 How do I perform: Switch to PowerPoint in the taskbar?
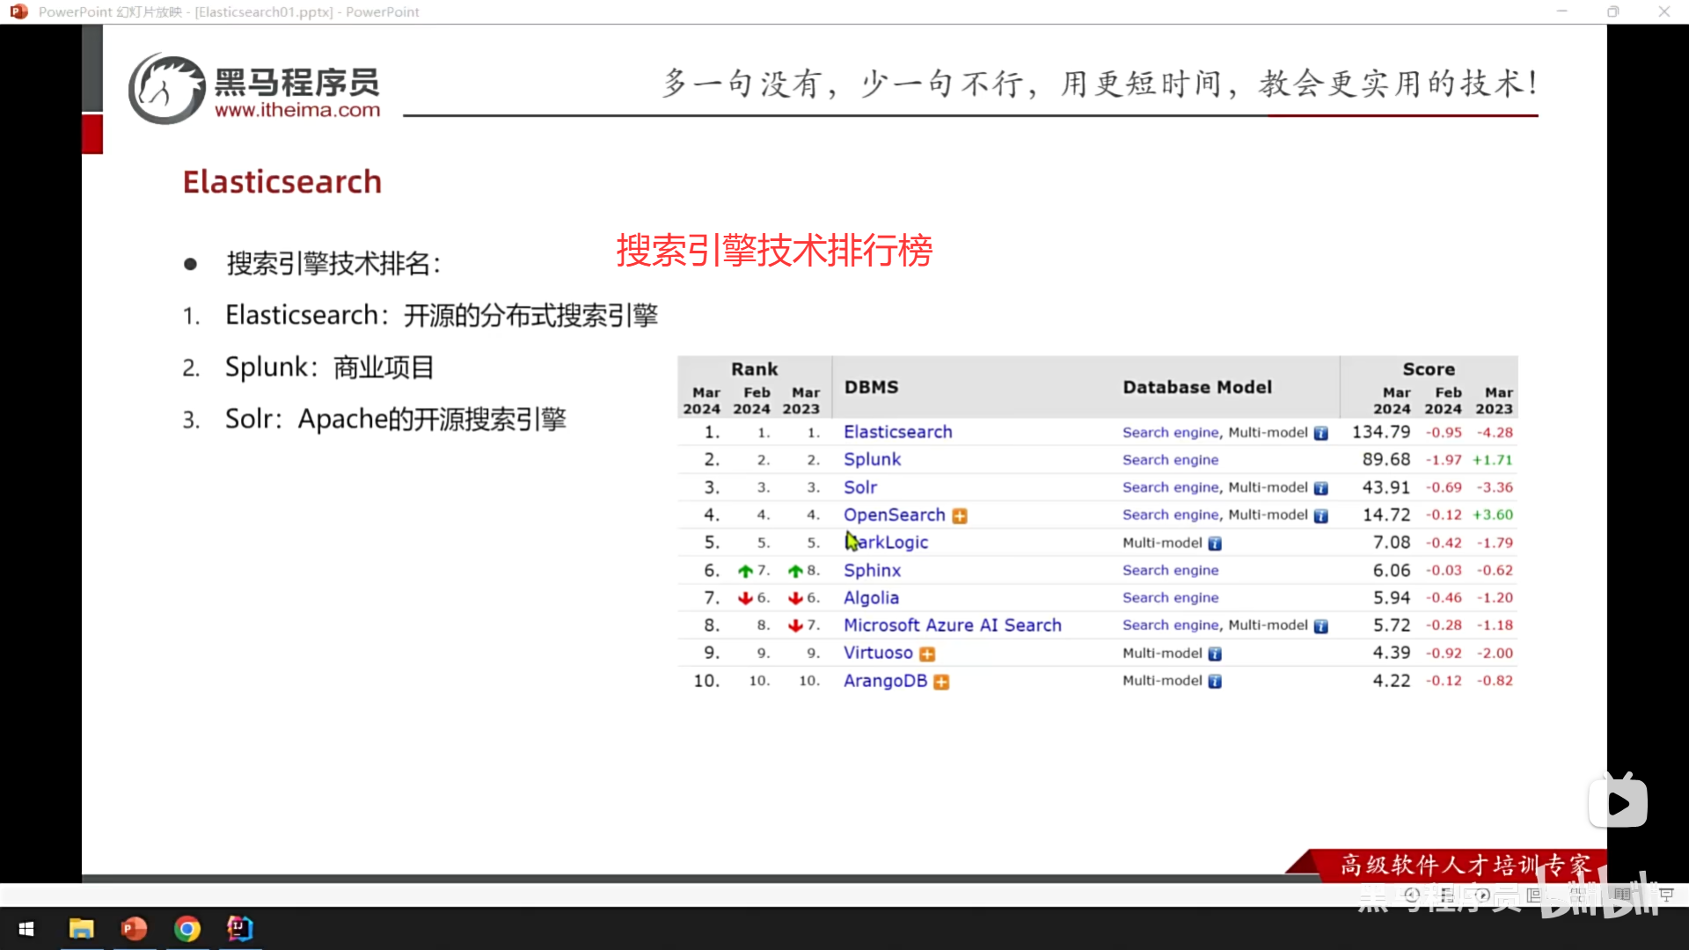tap(134, 929)
